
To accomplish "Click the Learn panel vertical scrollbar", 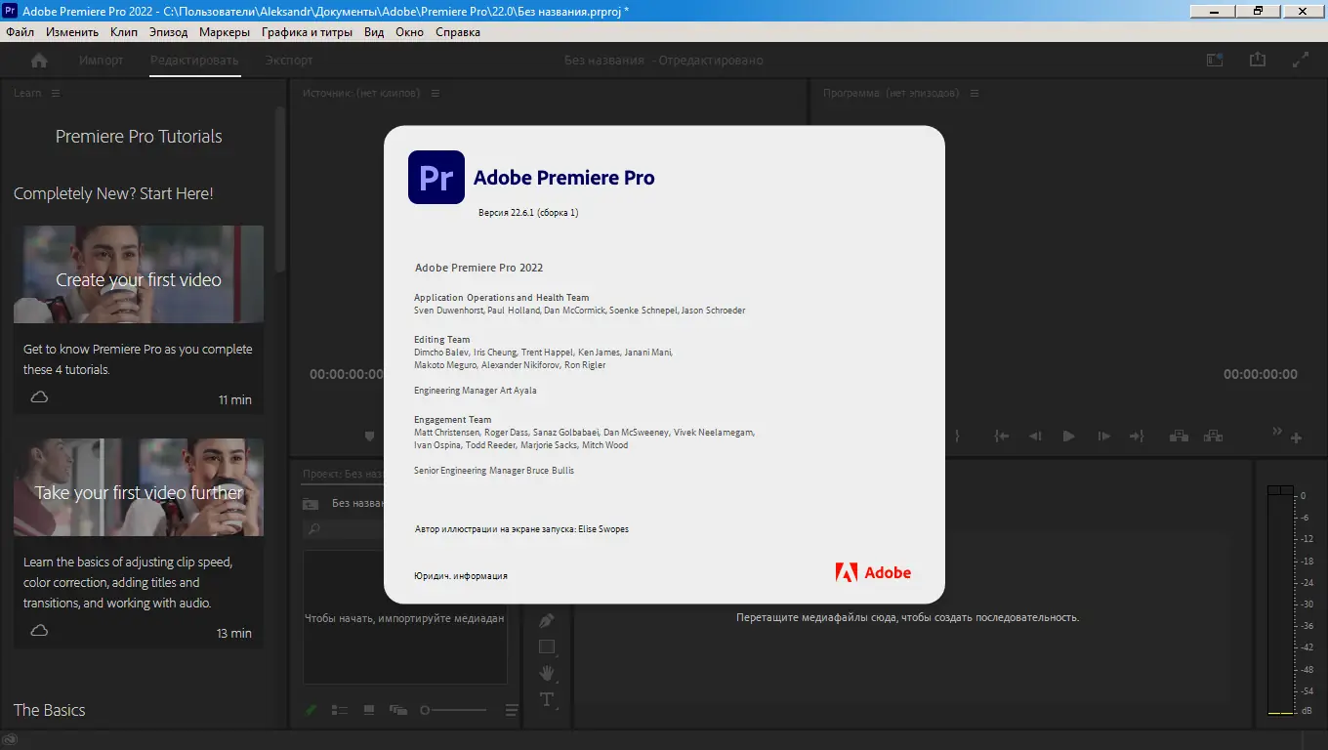I will click(281, 189).
